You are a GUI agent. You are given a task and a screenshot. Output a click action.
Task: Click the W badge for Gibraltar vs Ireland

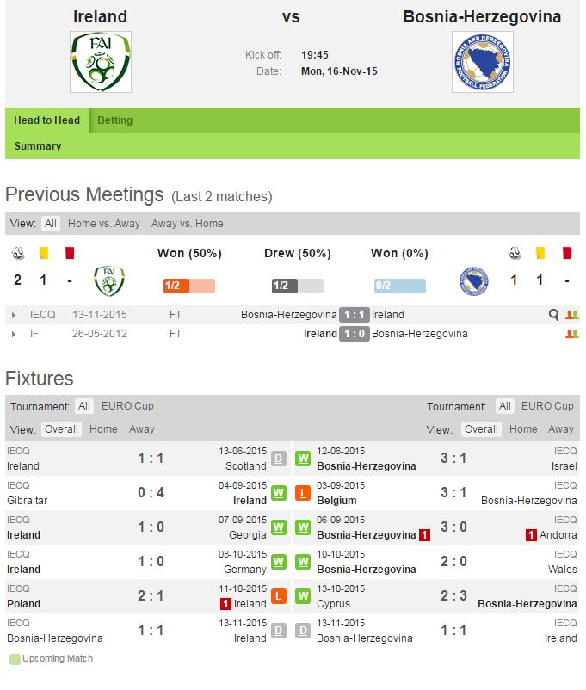click(279, 493)
